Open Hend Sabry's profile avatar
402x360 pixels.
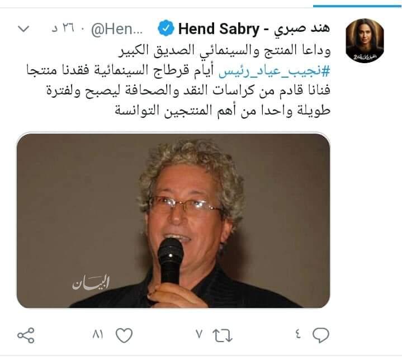click(365, 40)
